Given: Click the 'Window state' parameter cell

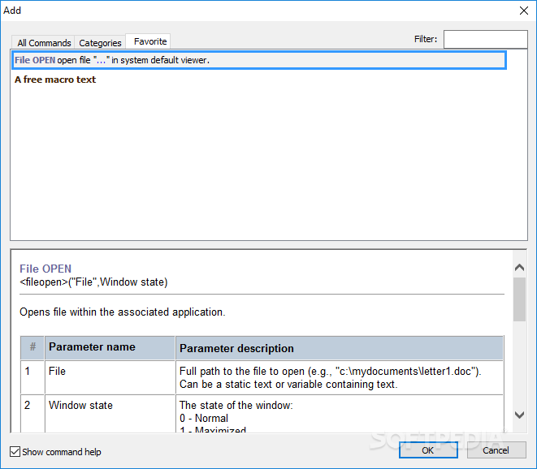Looking at the screenshot, I should click(110, 413).
